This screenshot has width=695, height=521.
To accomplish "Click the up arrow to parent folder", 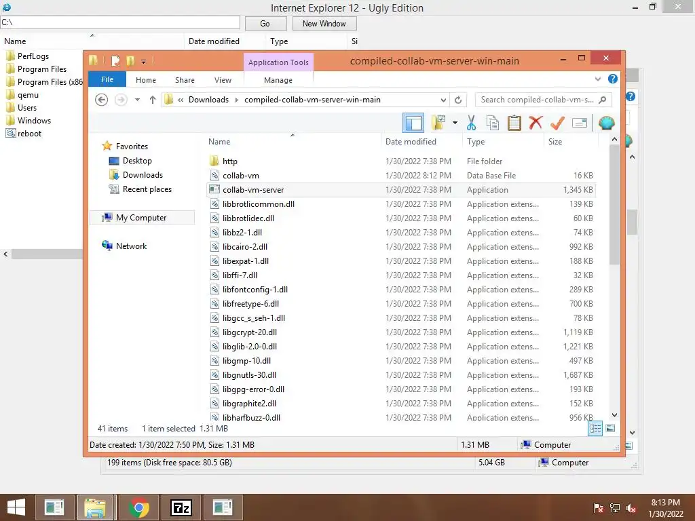I will (x=153, y=100).
